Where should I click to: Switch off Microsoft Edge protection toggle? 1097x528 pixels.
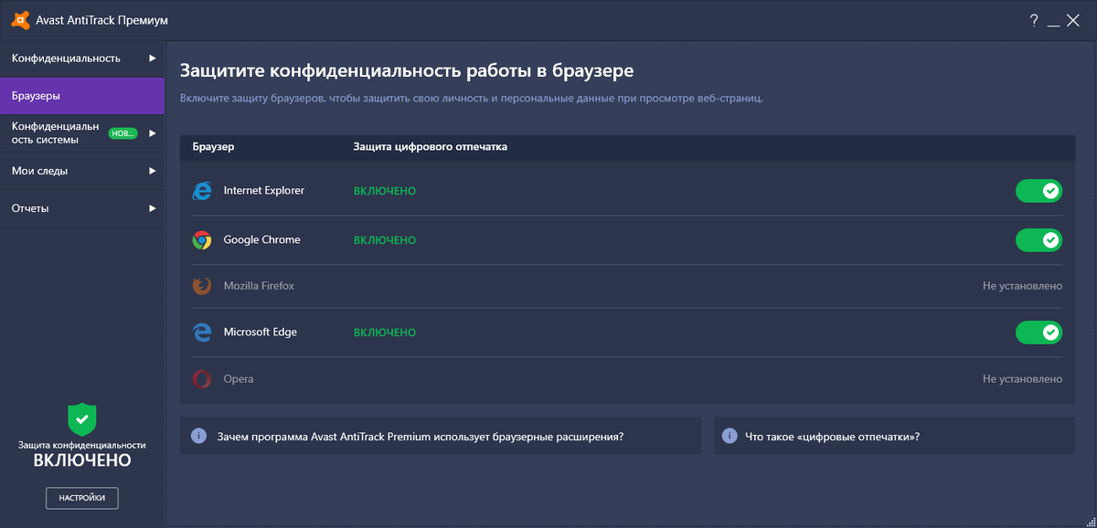click(x=1038, y=333)
